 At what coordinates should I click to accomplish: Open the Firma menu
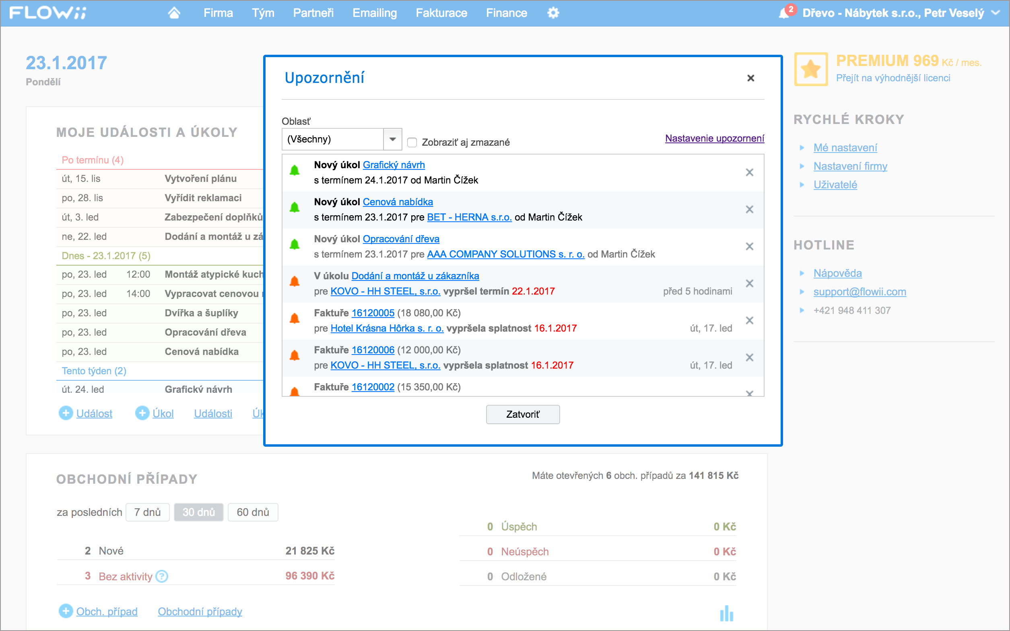point(218,13)
